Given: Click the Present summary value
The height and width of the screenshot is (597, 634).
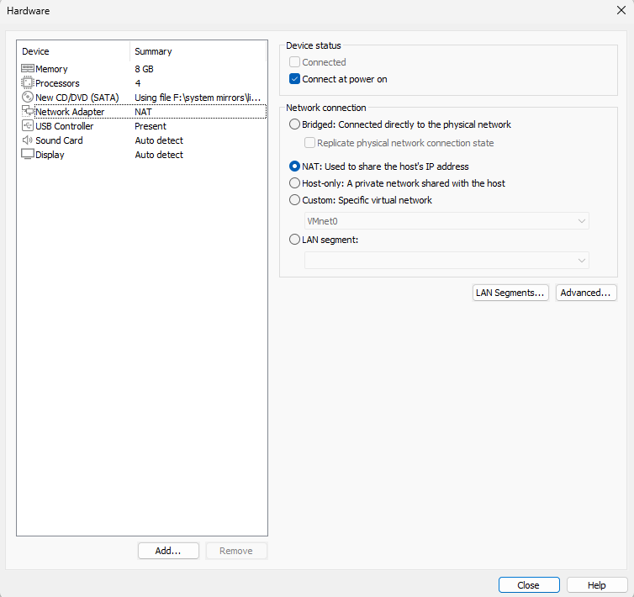Looking at the screenshot, I should click(x=151, y=126).
